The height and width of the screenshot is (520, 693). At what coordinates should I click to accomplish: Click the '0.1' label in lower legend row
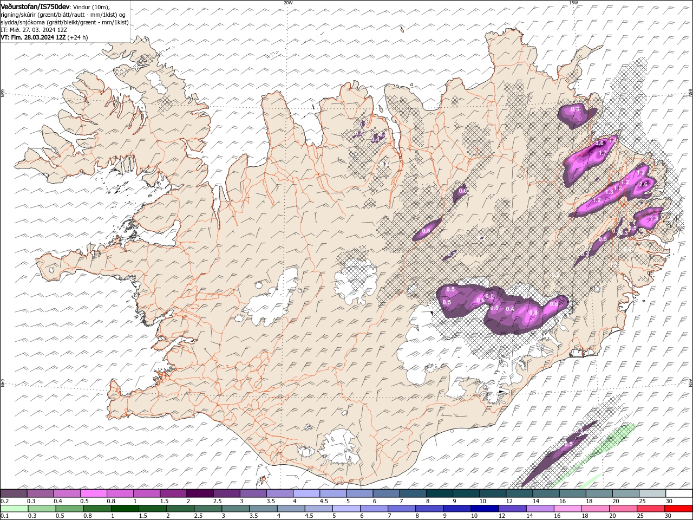tap(4, 516)
